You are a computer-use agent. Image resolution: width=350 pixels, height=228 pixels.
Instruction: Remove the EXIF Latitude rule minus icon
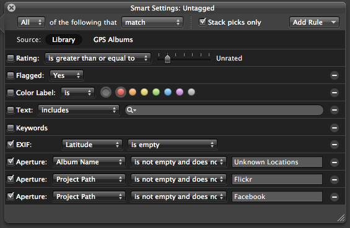[334, 145]
